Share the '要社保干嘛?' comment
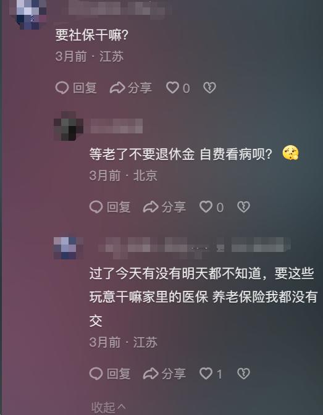Viewport: 323px width, 415px height. 131,88
